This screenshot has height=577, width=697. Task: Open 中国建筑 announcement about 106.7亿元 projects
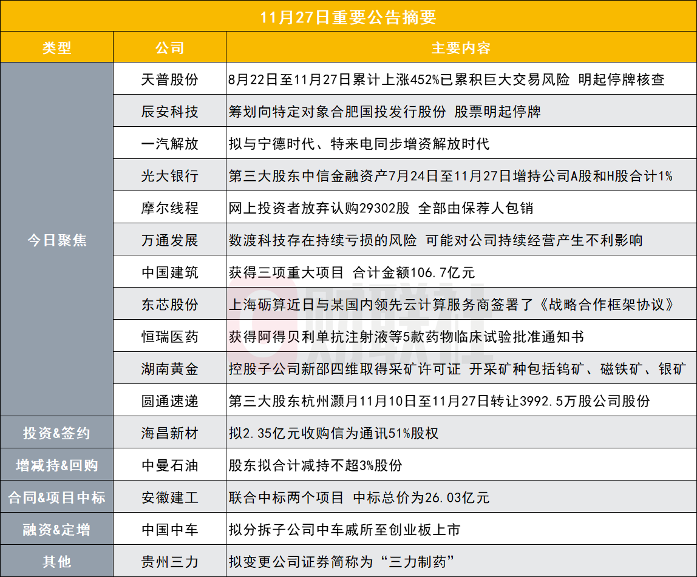351,272
